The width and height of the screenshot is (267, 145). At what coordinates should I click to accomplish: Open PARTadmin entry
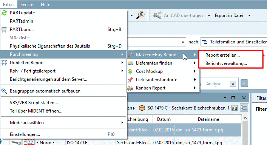(63, 21)
